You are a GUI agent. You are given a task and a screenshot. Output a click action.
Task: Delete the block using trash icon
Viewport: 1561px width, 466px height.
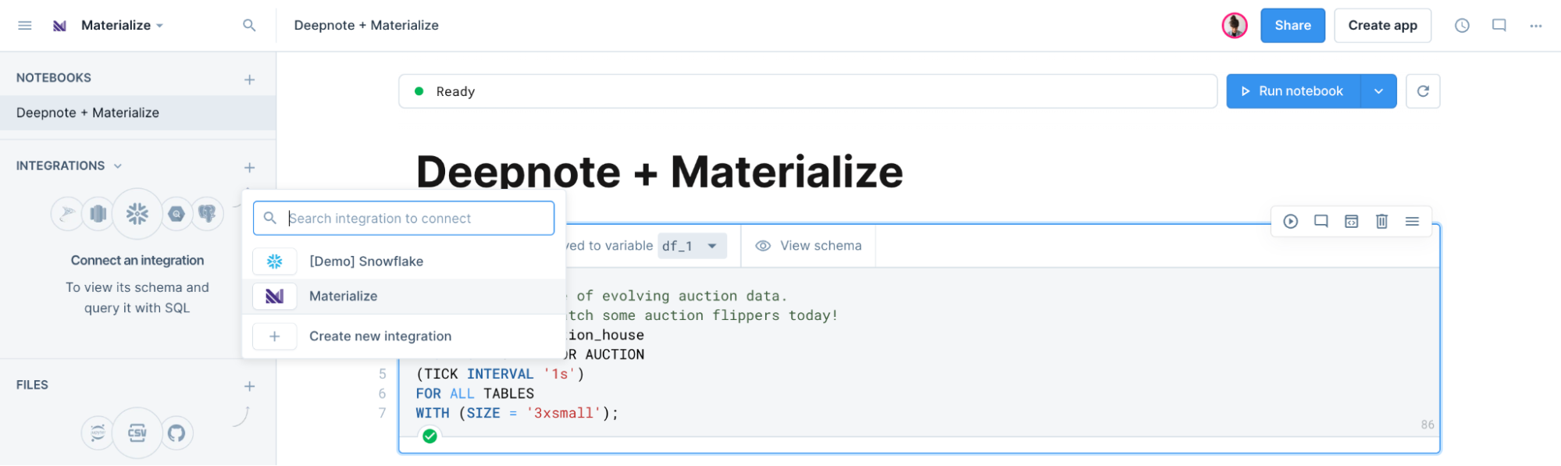(x=1381, y=222)
